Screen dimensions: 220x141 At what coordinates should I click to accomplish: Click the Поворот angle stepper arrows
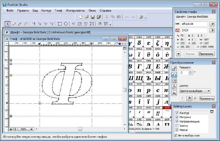click(x=190, y=73)
